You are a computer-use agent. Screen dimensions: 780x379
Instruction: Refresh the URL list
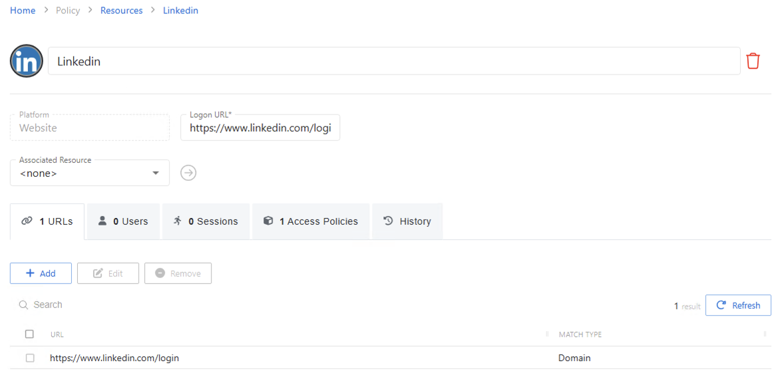[738, 305]
